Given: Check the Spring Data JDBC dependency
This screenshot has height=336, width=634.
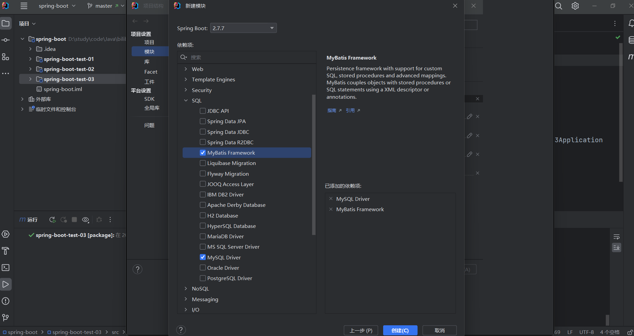Looking at the screenshot, I should tap(203, 132).
